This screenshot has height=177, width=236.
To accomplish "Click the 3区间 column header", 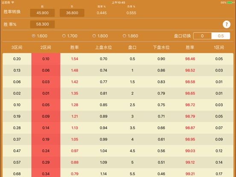I will [x=17, y=47].
